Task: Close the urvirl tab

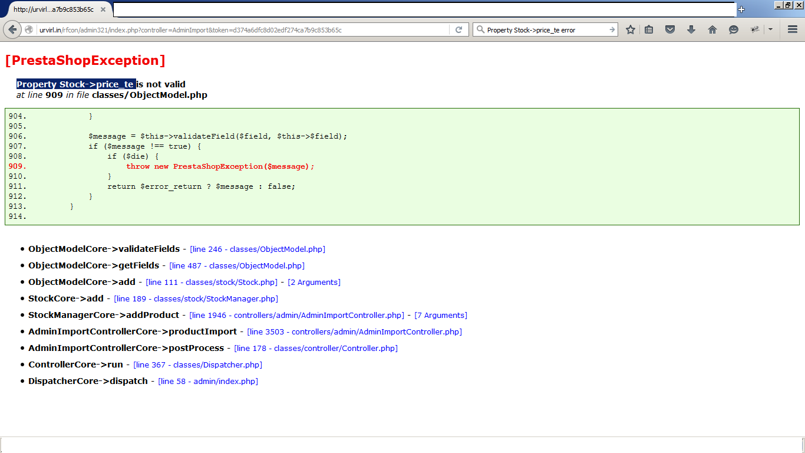Action: tap(103, 9)
